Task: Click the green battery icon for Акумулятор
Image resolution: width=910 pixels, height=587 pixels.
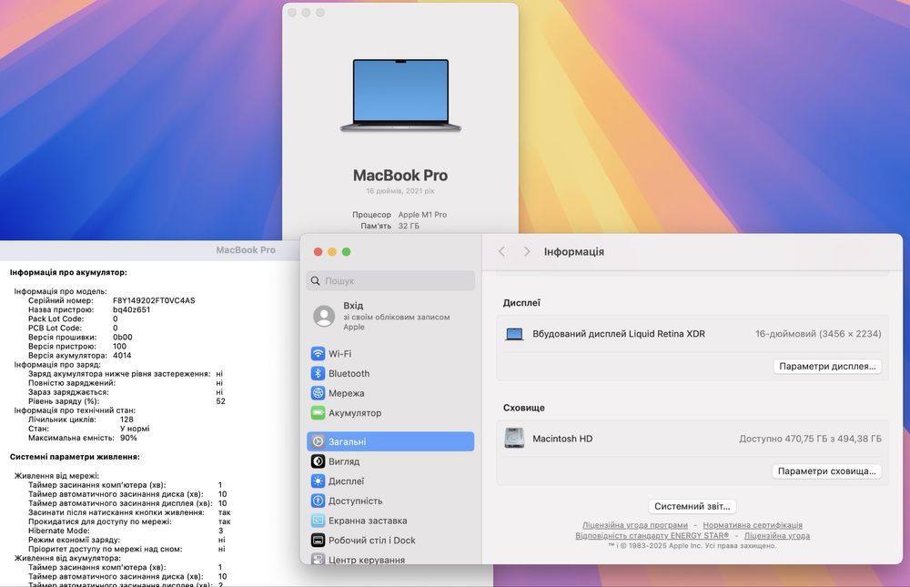Action: (318, 413)
